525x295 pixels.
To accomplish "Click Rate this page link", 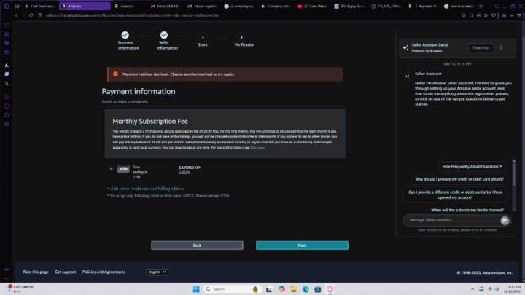I will pyautogui.click(x=36, y=272).
